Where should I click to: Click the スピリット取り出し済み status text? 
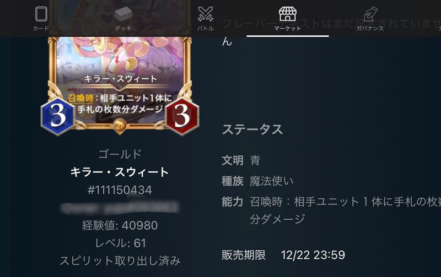click(120, 260)
